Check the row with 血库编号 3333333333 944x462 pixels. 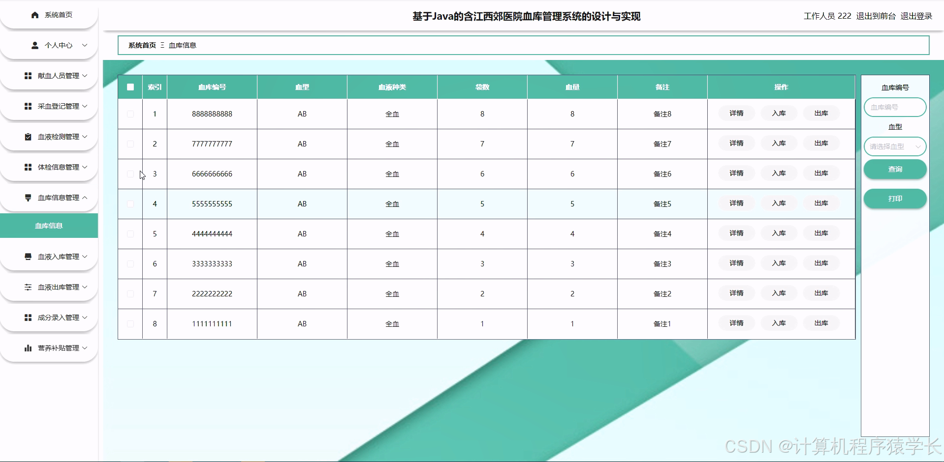[x=130, y=264]
